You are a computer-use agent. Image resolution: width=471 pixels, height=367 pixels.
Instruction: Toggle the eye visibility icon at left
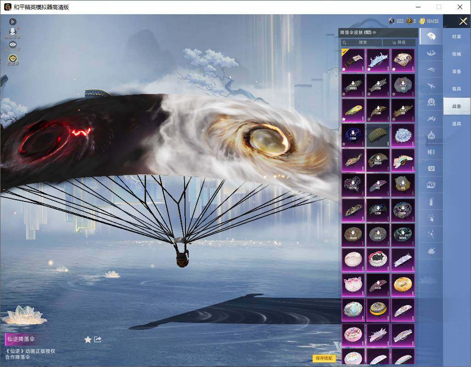[12, 44]
